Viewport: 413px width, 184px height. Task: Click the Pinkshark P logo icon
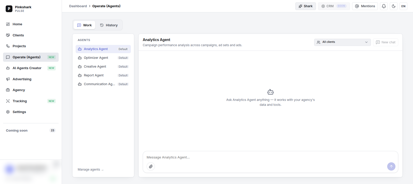(9, 9)
